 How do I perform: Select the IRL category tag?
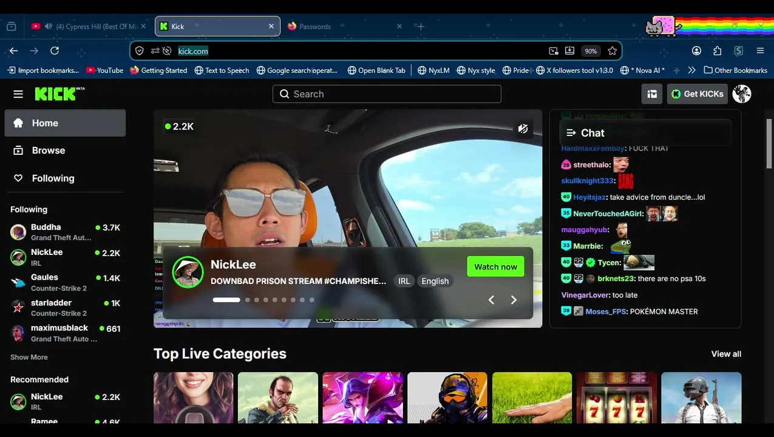[x=404, y=281]
